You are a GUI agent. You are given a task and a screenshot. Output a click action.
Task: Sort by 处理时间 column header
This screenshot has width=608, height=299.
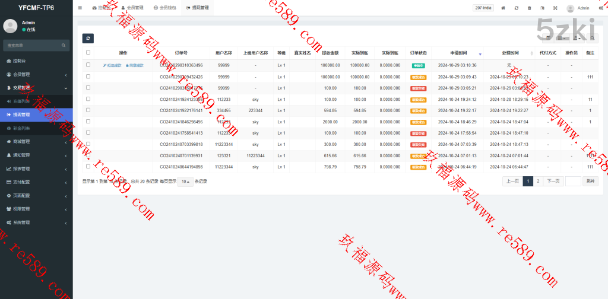click(510, 53)
